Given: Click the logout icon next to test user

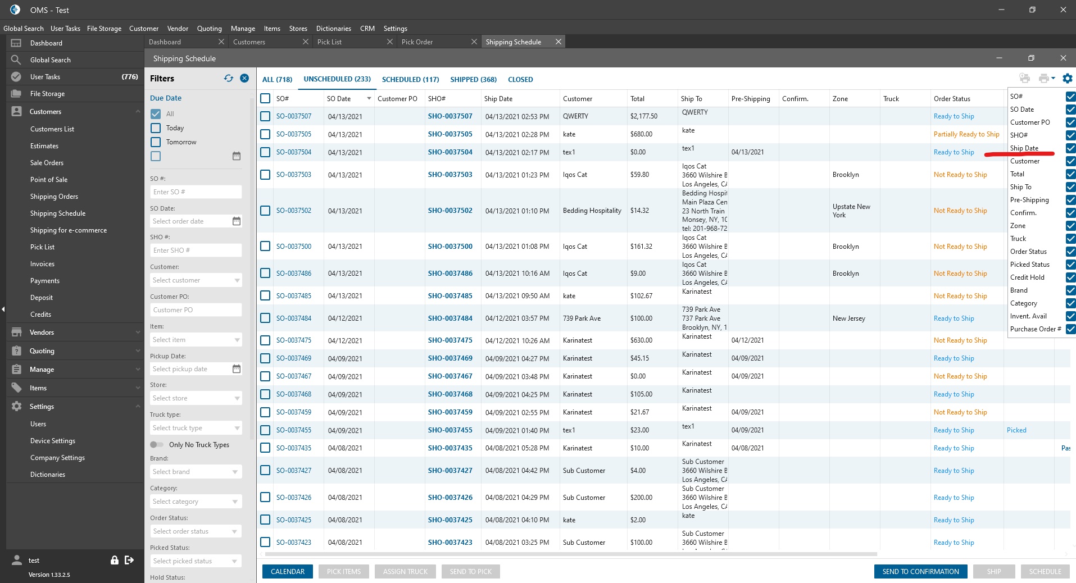Looking at the screenshot, I should coord(129,560).
